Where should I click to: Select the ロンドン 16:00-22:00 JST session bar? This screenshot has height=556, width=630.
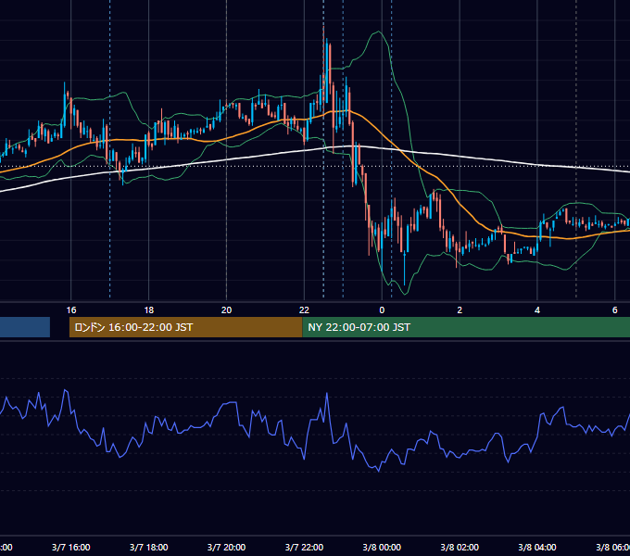pos(185,327)
